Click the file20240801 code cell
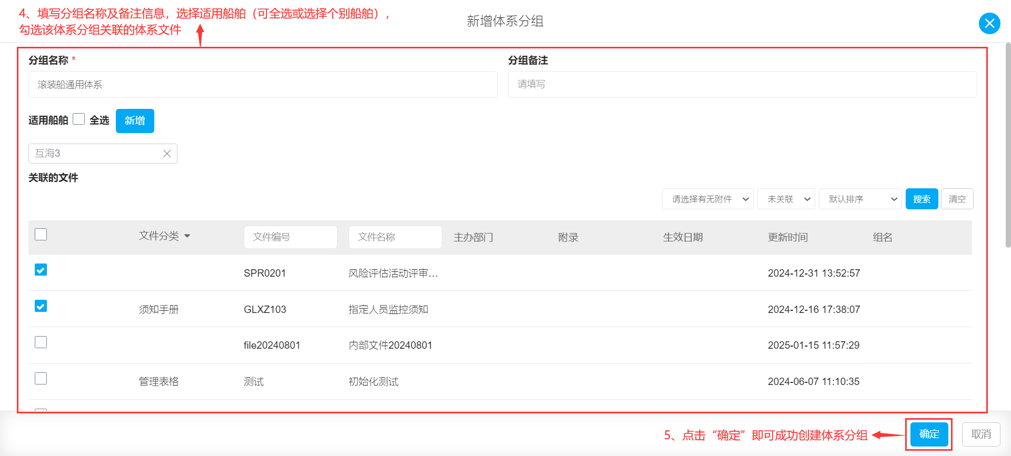This screenshot has height=456, width=1011. (x=272, y=346)
